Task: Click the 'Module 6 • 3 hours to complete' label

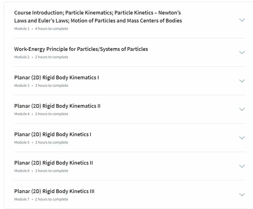Action: coord(41,171)
